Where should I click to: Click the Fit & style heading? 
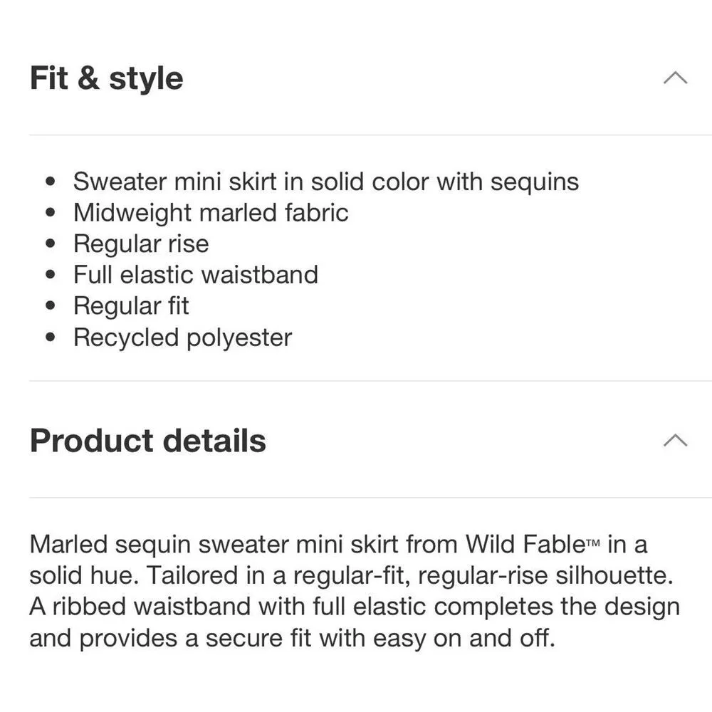point(107,78)
